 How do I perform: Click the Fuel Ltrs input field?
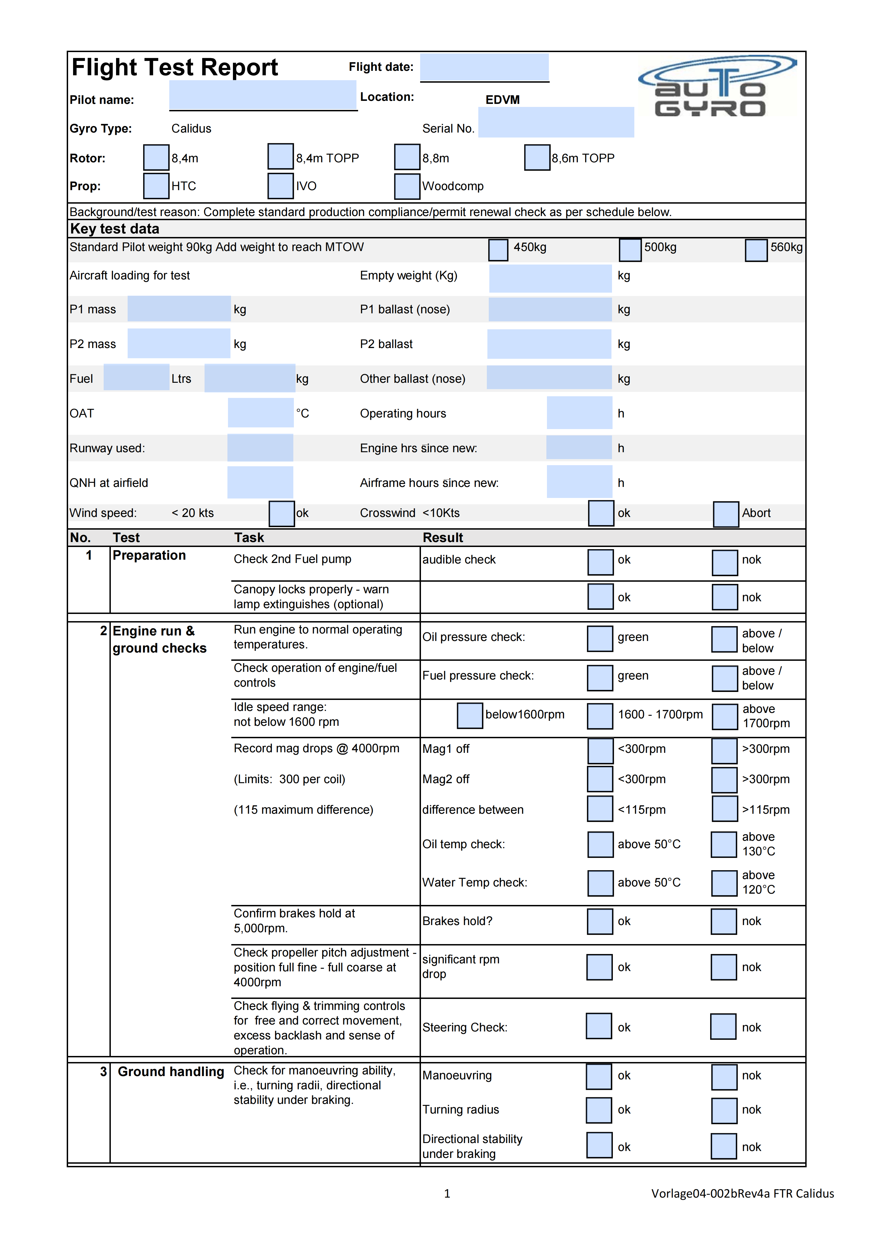click(x=136, y=377)
